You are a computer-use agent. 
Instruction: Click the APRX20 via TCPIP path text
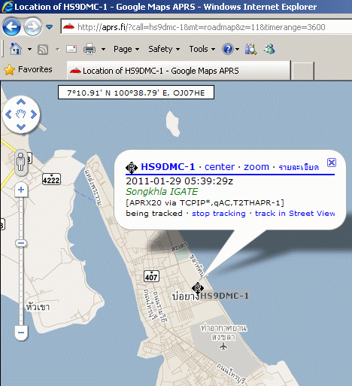(x=205, y=202)
